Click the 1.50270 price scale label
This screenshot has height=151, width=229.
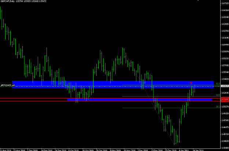tap(225, 106)
